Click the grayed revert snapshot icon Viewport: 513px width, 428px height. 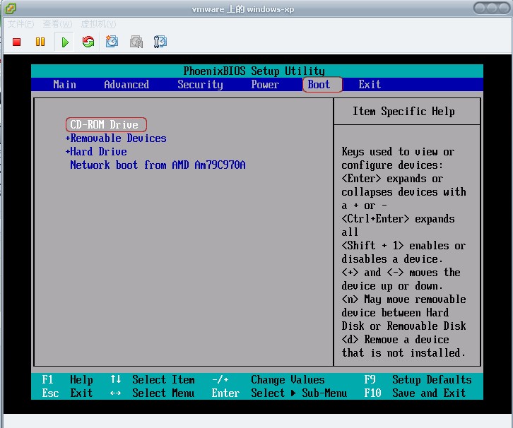(136, 42)
